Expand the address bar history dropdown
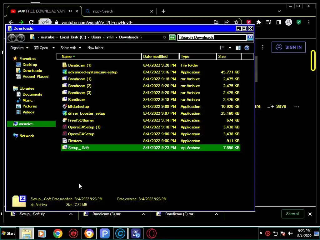 164,37
